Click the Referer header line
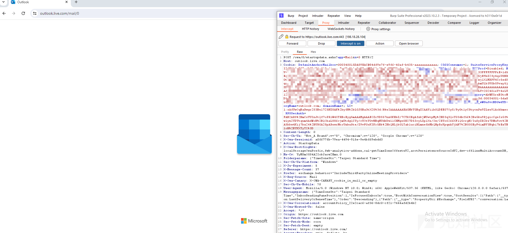508x233 pixels. 315,229
